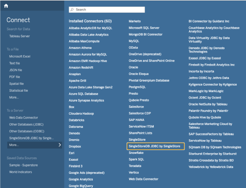The image size is (246, 188).
Task: Select Palantir Foundry by Palantir
Action: coord(208,111)
